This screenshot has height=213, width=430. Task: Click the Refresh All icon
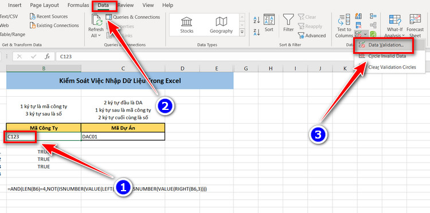click(96, 20)
